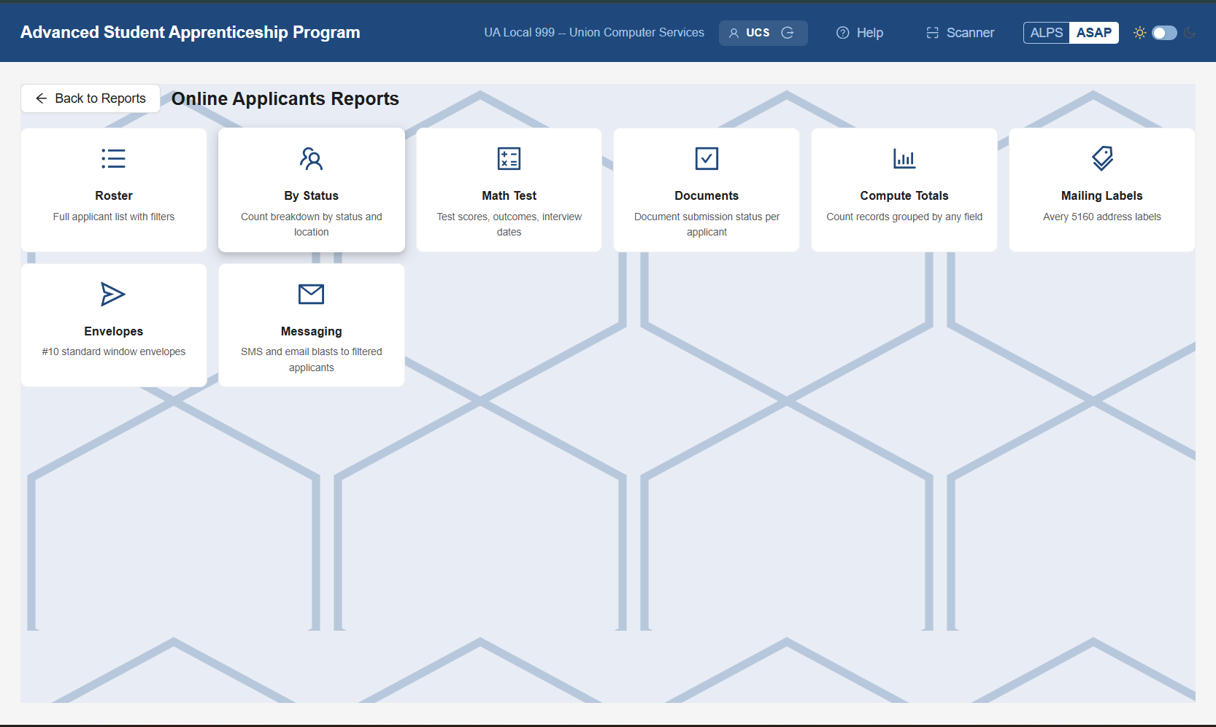Click the Documents checkmark icon
This screenshot has height=727, width=1216.
[x=707, y=158]
